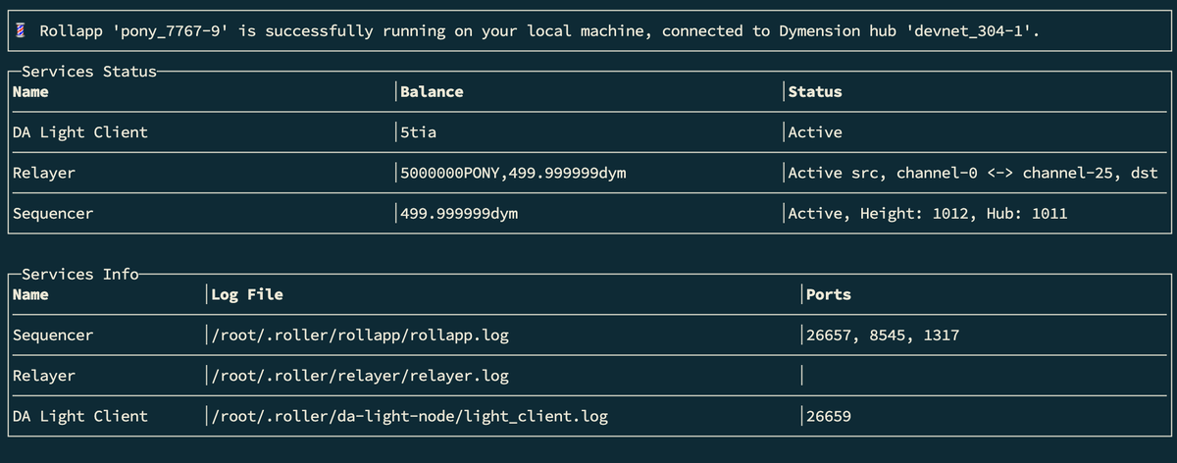Click the 'Services Info' section title
This screenshot has height=463, width=1177.
[x=79, y=274]
